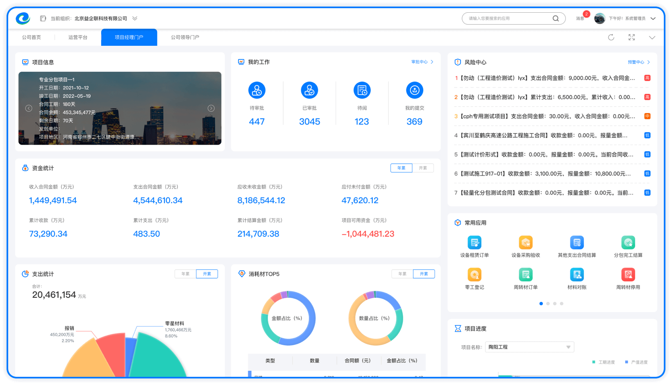
Task: Click the 待审批 pending approval icon
Action: (257, 90)
